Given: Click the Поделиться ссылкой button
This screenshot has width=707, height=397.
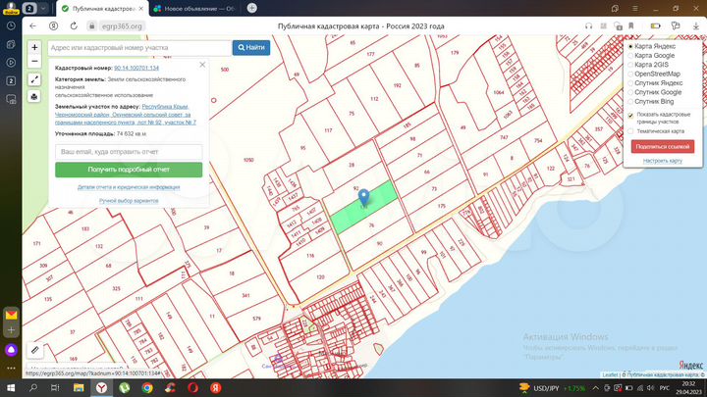Looking at the screenshot, I should tap(663, 146).
